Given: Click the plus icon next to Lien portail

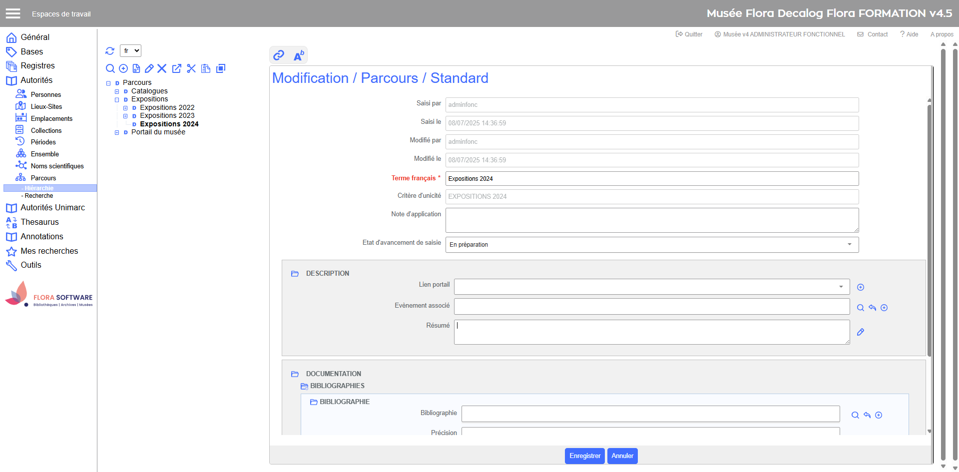Looking at the screenshot, I should [x=861, y=287].
